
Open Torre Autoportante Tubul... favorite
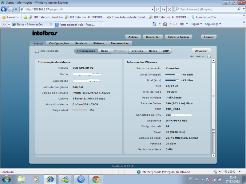127,17
